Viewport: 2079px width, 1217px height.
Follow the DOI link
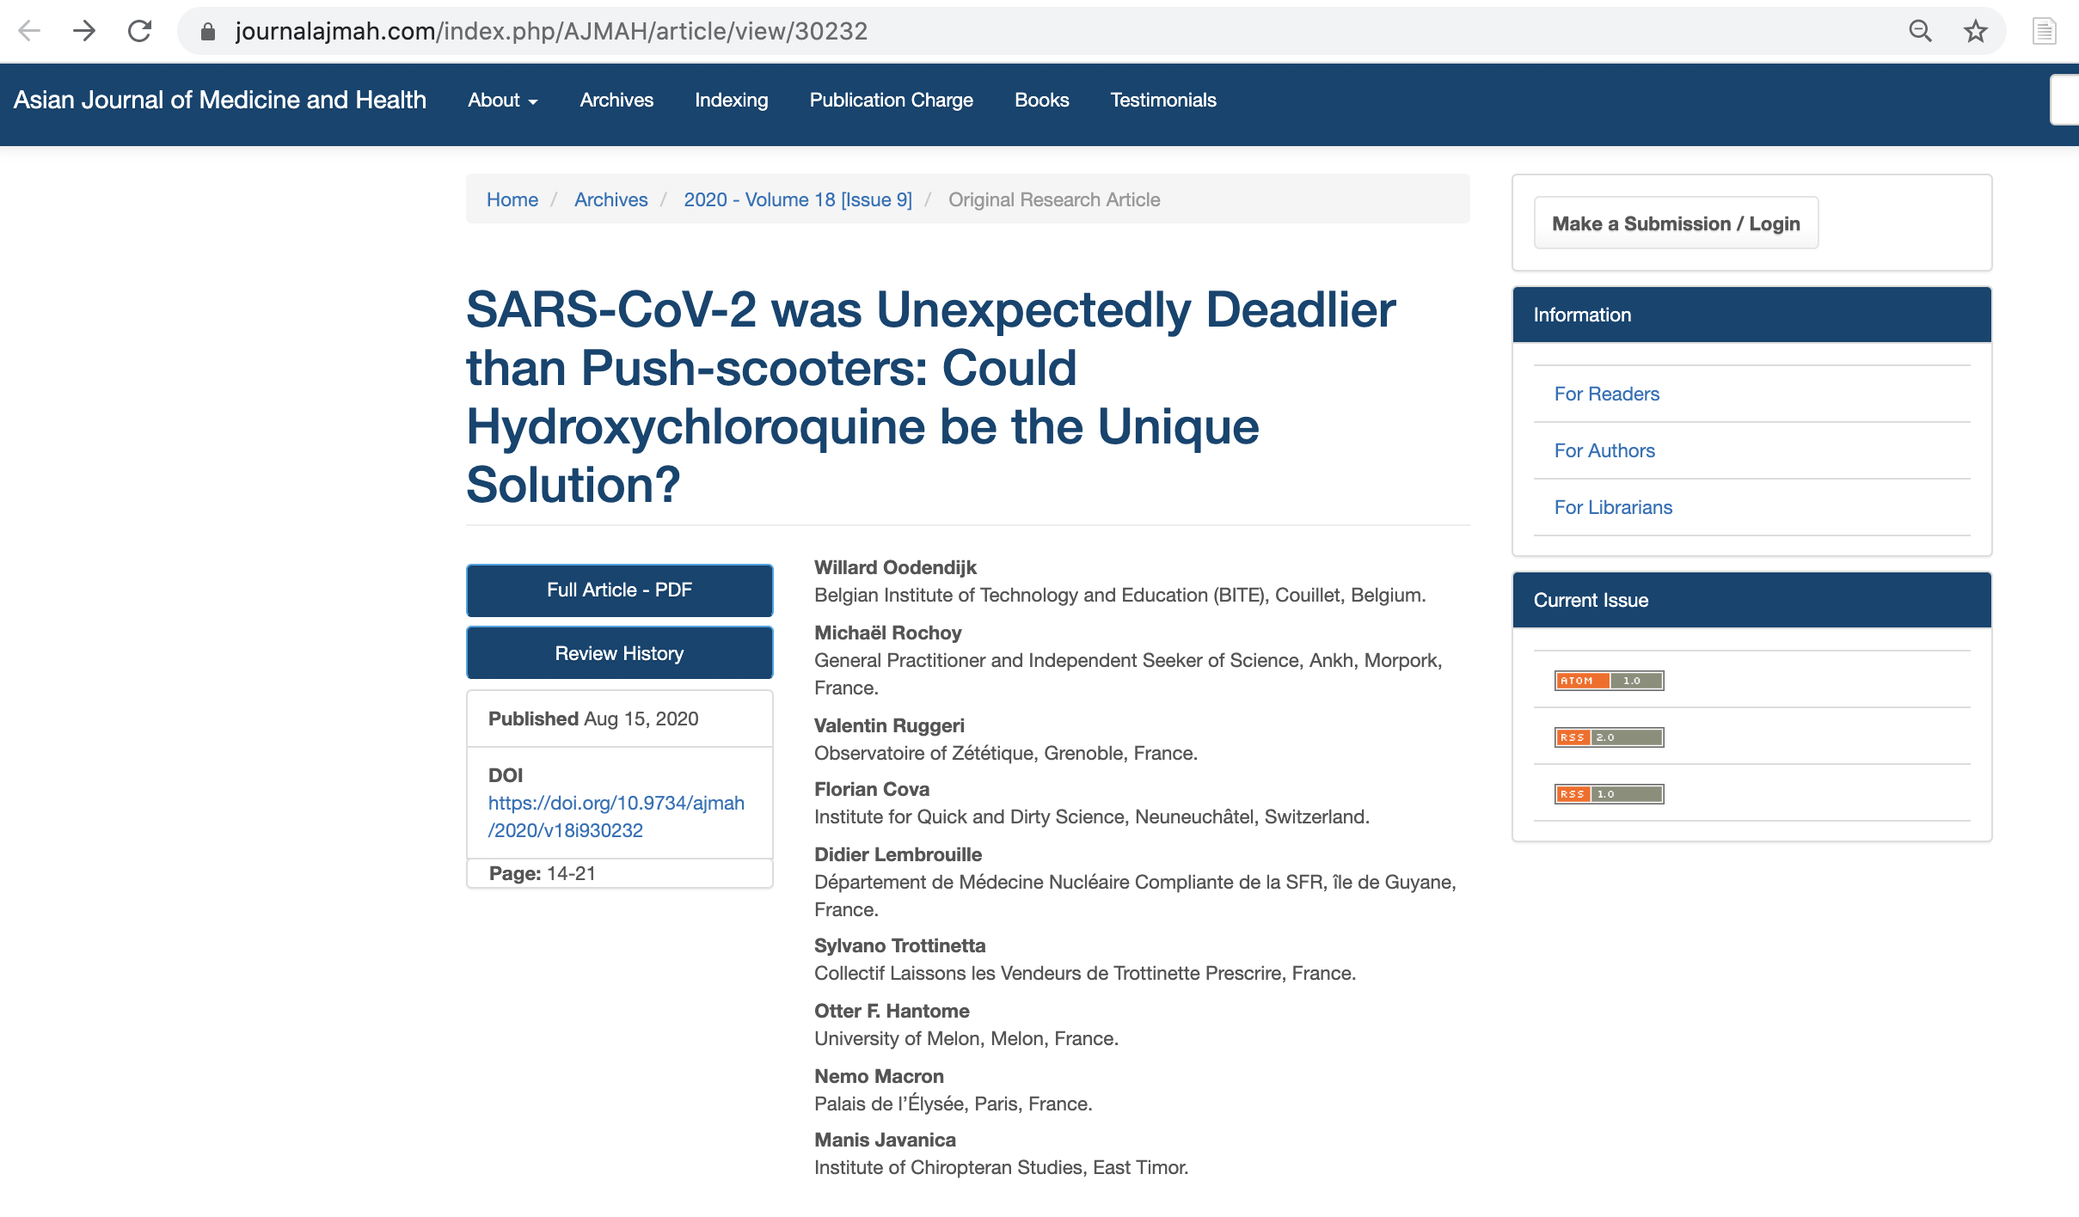point(616,816)
